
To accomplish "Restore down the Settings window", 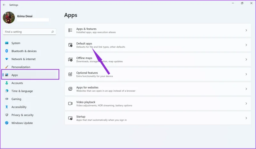I will click(242, 3).
